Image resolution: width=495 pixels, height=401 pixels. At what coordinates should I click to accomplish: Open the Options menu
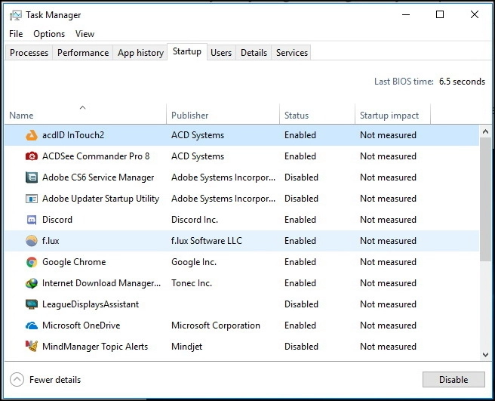pyautogui.click(x=49, y=34)
